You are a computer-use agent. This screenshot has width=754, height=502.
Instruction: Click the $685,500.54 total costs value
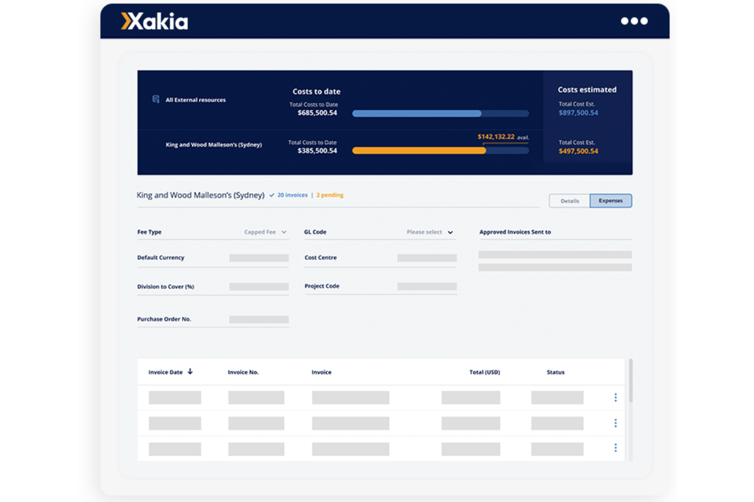pyautogui.click(x=317, y=113)
